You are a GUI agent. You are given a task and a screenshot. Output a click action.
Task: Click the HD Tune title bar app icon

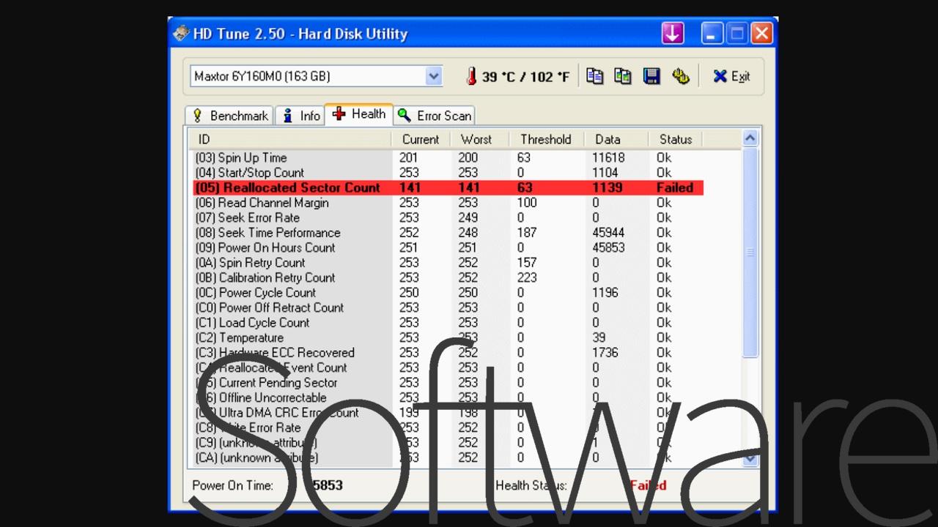pyautogui.click(x=181, y=34)
